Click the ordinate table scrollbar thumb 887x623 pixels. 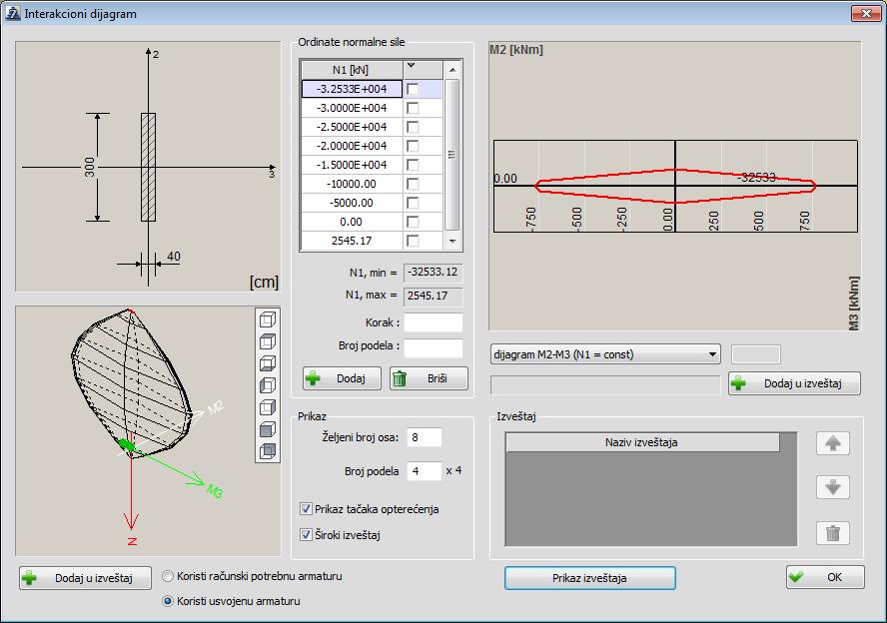pos(451,155)
